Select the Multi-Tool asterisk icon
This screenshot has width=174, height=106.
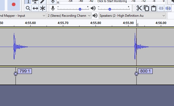[43, 8]
